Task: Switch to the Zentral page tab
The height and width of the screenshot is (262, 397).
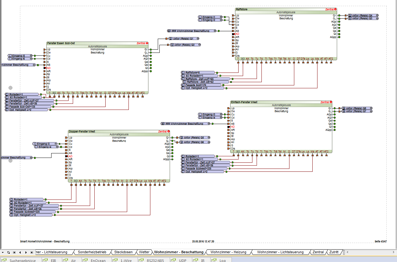Action: click(x=318, y=252)
